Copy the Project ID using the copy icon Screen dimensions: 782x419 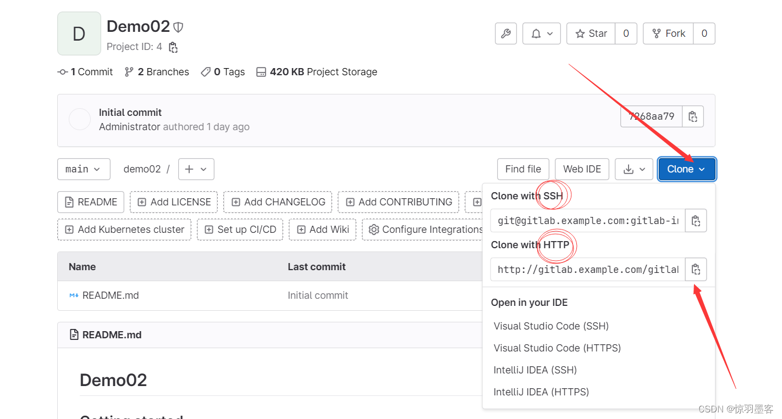(x=173, y=47)
